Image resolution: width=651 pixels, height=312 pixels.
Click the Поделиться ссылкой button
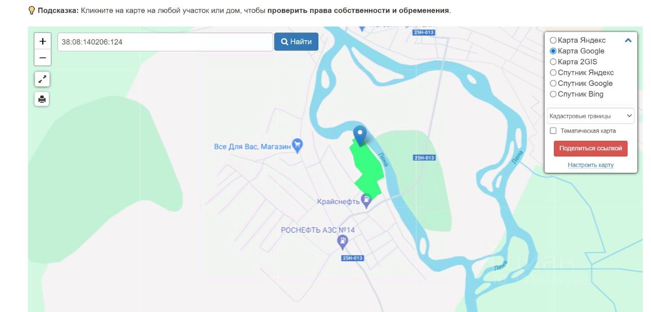pos(590,148)
